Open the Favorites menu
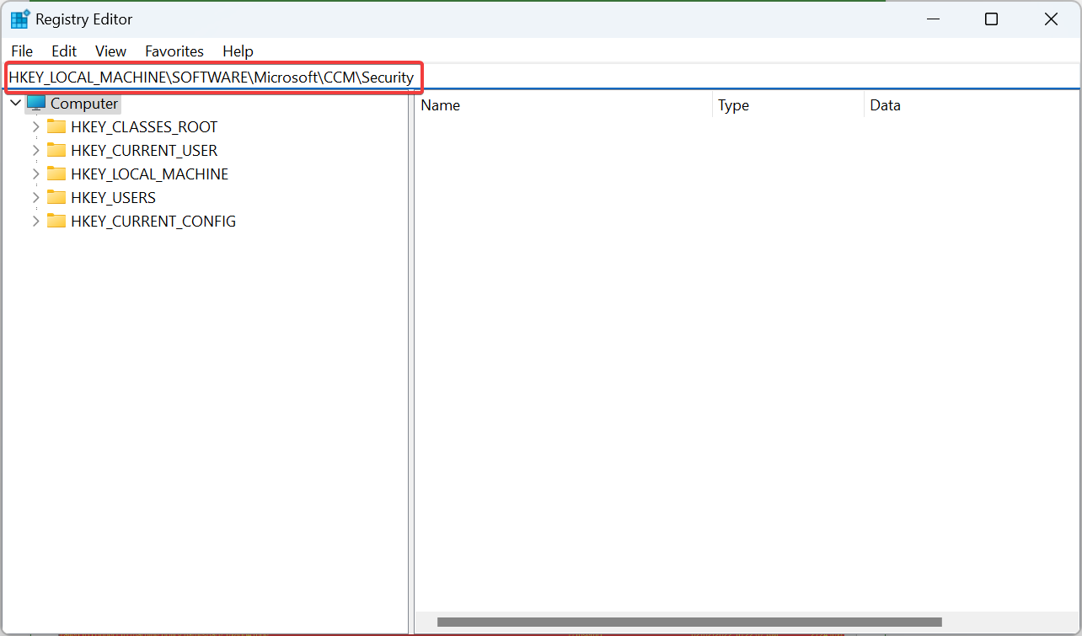The image size is (1082, 636). coord(174,51)
